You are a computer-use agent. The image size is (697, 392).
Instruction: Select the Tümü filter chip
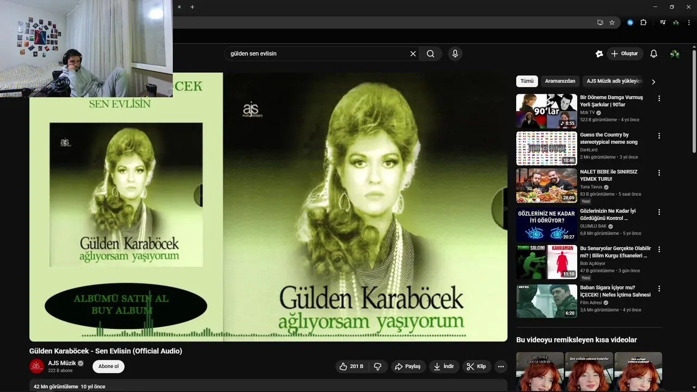coord(527,81)
